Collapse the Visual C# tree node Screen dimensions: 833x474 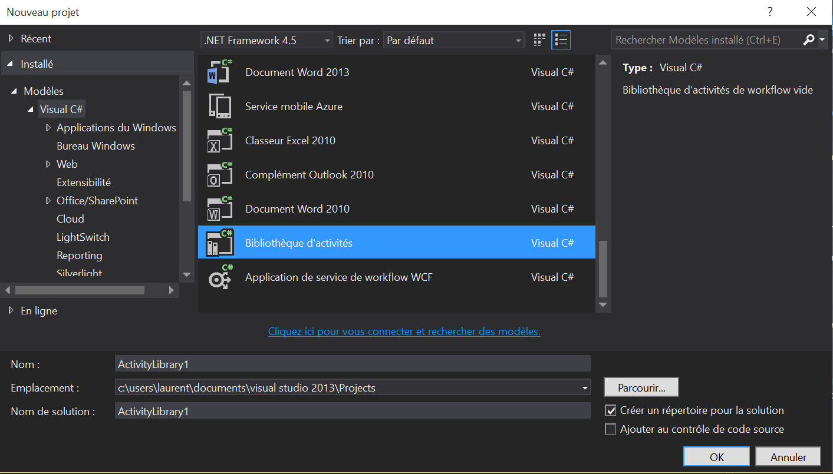click(x=31, y=110)
